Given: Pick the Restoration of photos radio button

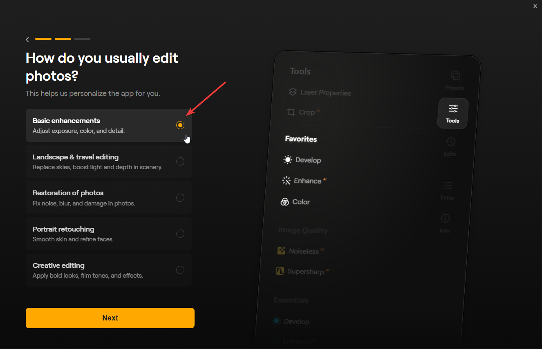Looking at the screenshot, I should pos(180,198).
